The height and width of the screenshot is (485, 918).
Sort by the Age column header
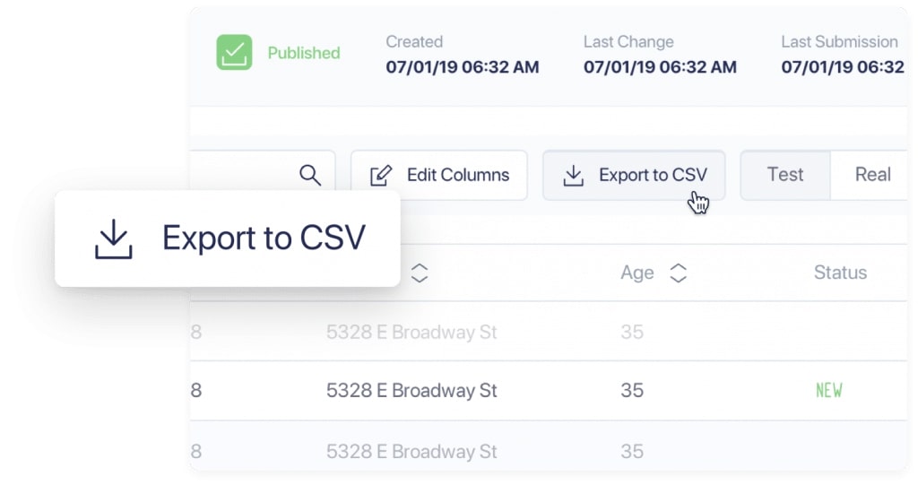637,273
